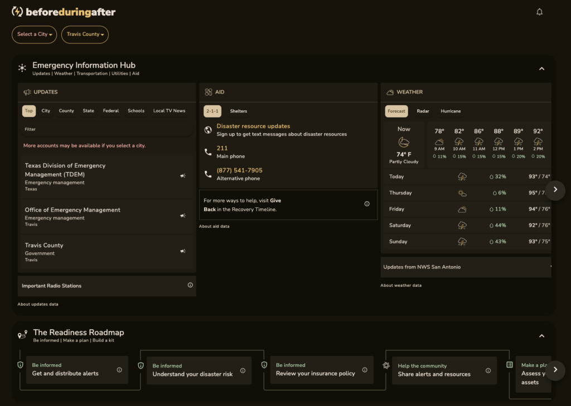Open the Travis County dropdown
The image size is (571, 406).
coord(85,35)
